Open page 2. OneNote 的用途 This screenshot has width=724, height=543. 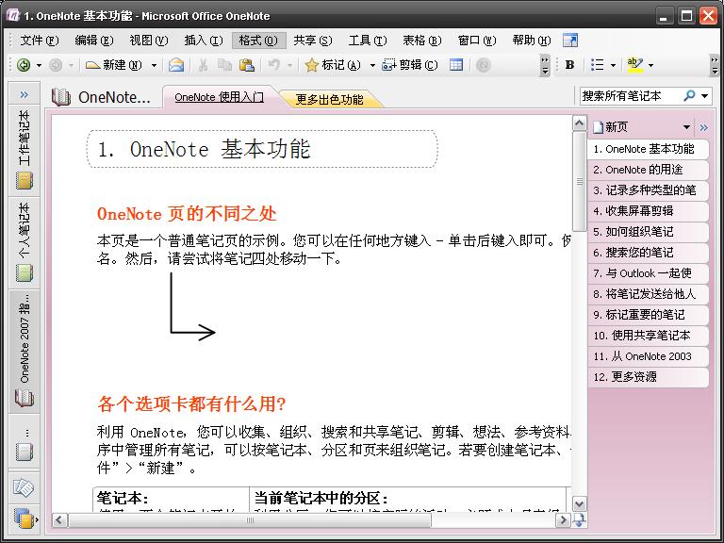[x=648, y=170]
